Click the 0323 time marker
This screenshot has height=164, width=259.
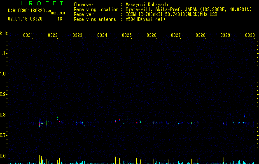[77, 35]
